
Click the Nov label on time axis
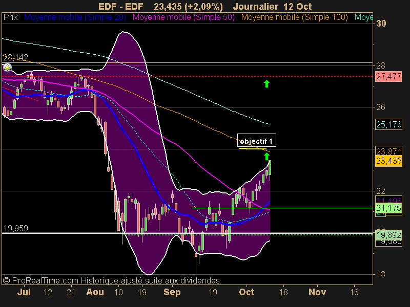coord(317,292)
